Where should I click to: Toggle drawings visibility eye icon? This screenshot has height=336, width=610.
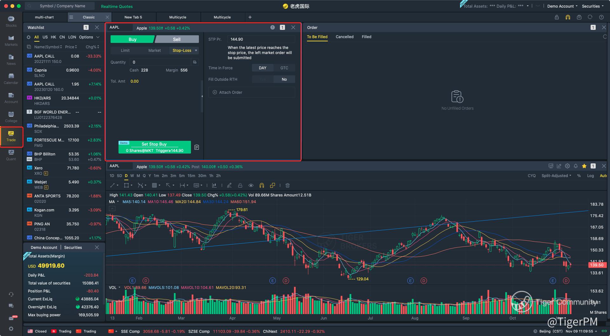click(251, 185)
